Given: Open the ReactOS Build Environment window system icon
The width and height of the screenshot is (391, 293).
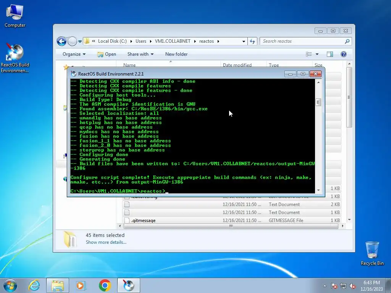Looking at the screenshot, I should pyautogui.click(x=74, y=74).
